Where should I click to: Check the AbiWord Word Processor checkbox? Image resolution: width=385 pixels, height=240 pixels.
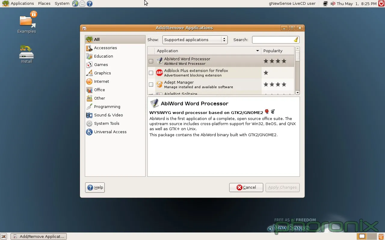(151, 61)
